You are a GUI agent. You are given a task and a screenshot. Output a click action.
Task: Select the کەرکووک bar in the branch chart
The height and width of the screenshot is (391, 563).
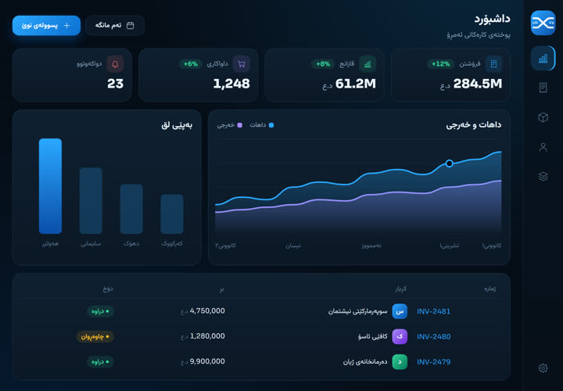point(172,214)
